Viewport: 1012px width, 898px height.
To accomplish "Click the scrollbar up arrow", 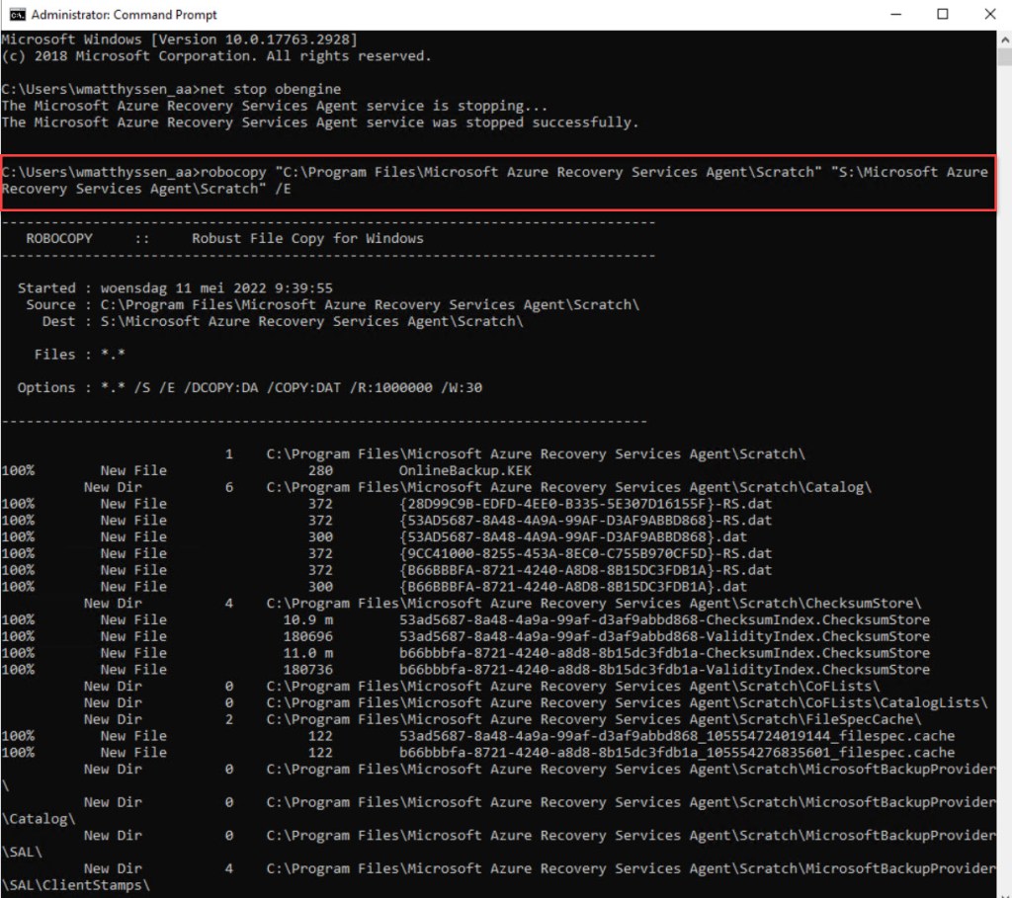I will pyautogui.click(x=1004, y=38).
